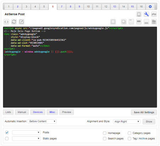Viewport: 160px width, 146px height.
Task: Open the wrench tools icon
Action: (x=146, y=14)
